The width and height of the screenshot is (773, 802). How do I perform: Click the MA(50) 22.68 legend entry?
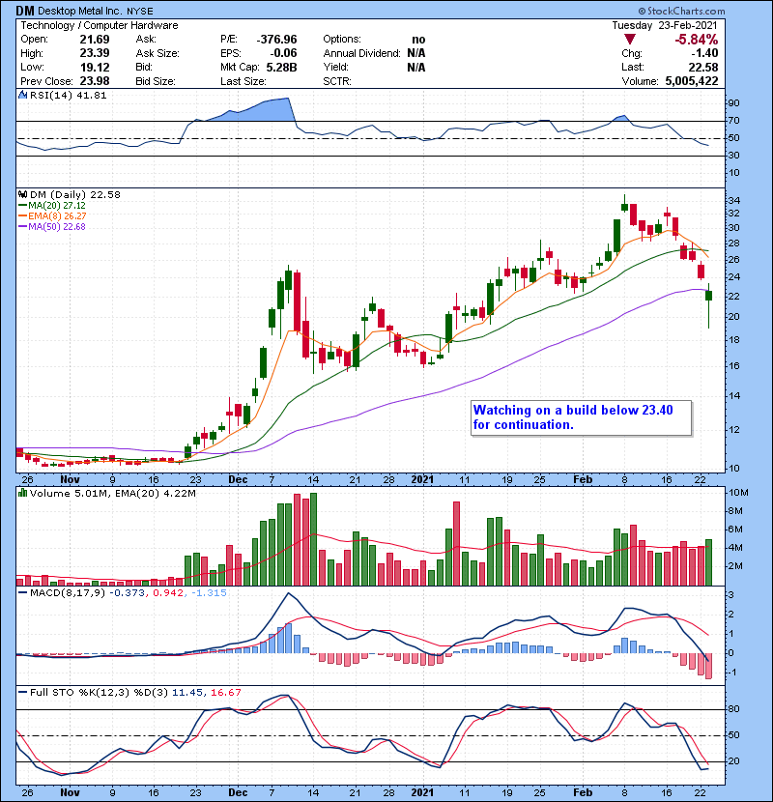(x=52, y=226)
